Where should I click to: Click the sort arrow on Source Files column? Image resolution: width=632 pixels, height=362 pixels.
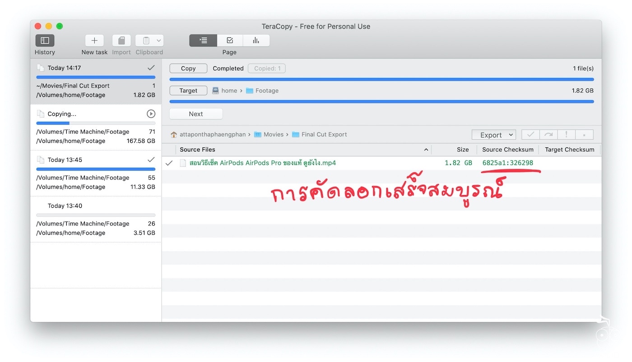click(426, 149)
